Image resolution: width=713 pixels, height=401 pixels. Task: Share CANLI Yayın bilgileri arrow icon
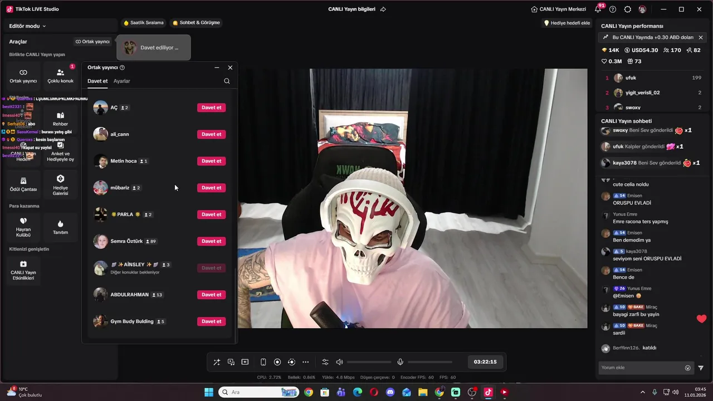point(383,9)
